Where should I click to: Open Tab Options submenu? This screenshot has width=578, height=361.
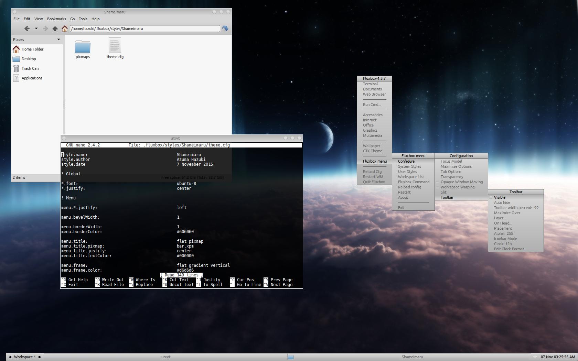[x=461, y=172]
